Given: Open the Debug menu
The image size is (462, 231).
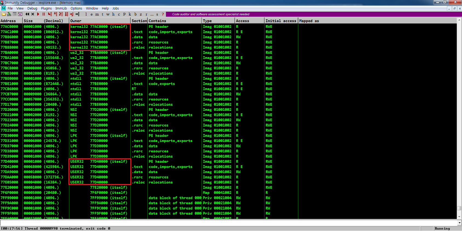Looking at the screenshot, I should [32, 8].
